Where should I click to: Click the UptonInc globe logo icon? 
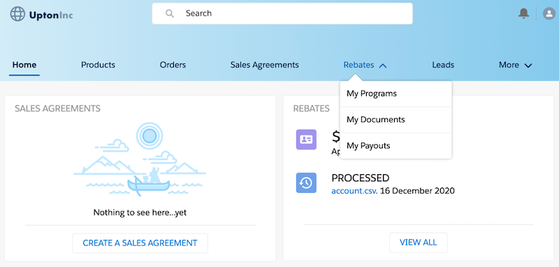[x=17, y=14]
